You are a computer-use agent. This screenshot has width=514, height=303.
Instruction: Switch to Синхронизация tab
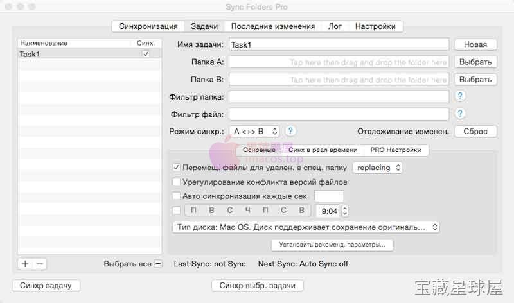tap(148, 26)
